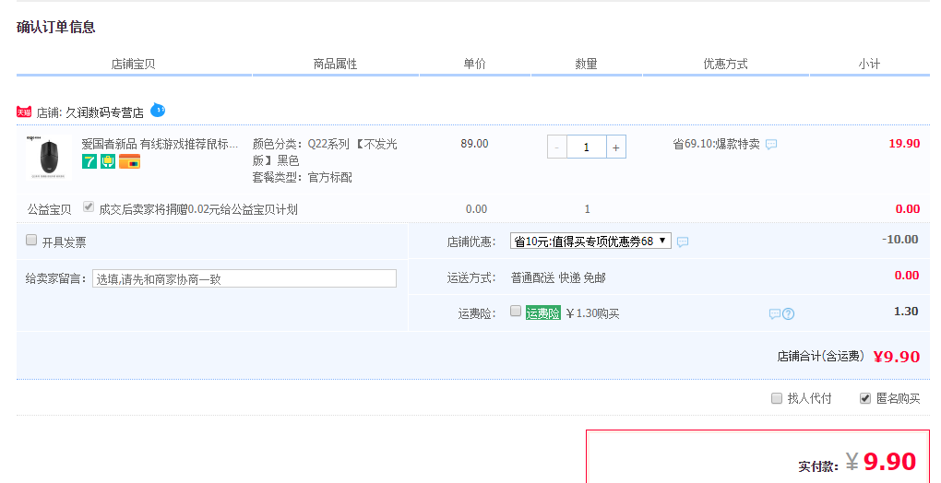
Task: Enable the 开具发票 invoice checkbox
Action: click(31, 240)
